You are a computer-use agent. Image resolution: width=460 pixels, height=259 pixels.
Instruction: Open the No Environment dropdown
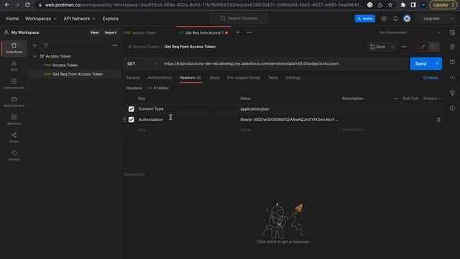click(x=410, y=32)
